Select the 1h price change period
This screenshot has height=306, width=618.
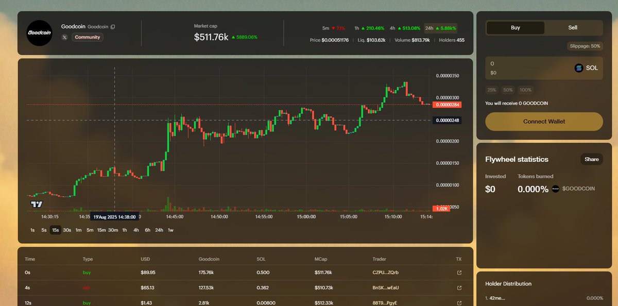click(369, 28)
